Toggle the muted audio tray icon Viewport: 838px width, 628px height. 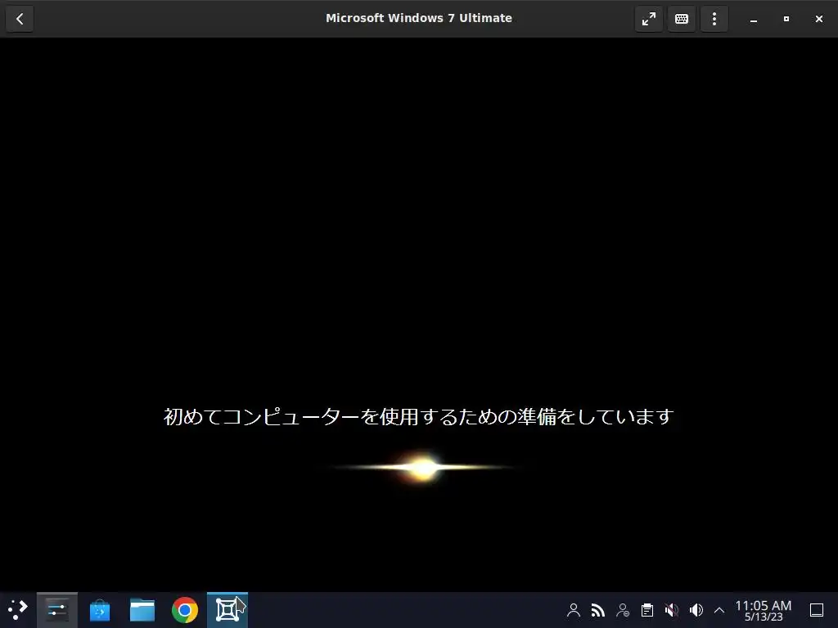[672, 610]
